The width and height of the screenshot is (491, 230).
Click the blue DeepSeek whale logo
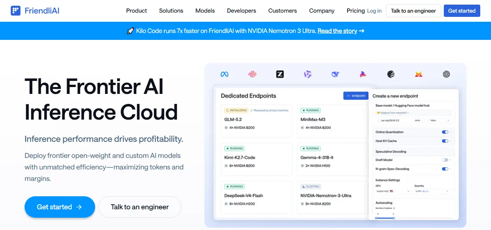tap(335, 74)
